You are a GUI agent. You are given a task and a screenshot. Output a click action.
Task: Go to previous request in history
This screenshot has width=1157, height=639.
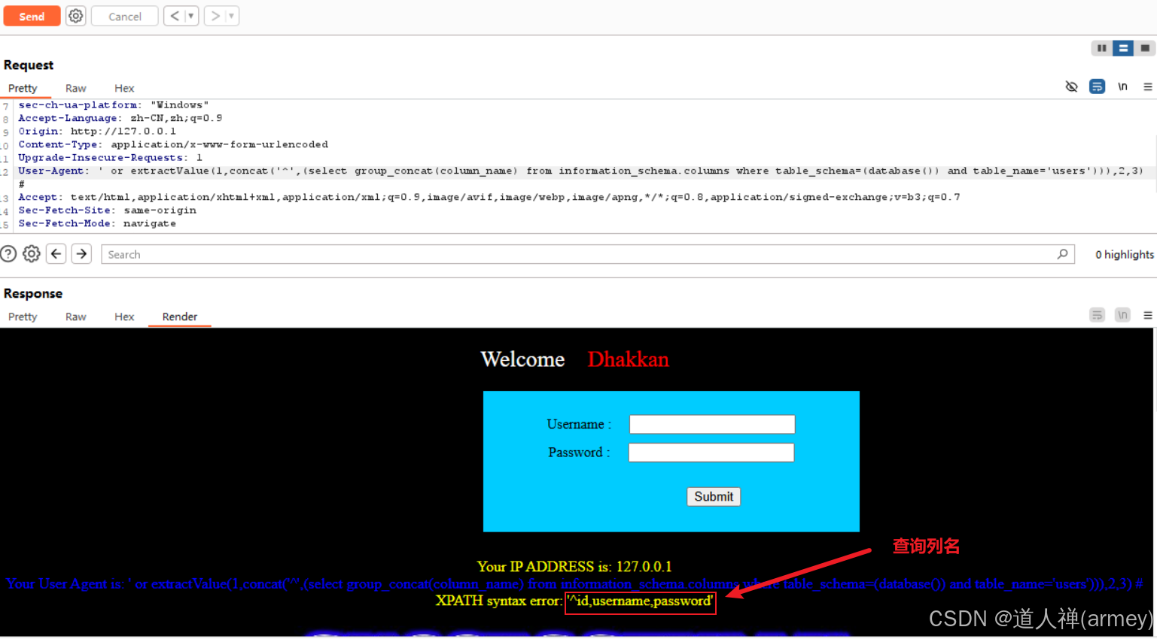tap(175, 16)
